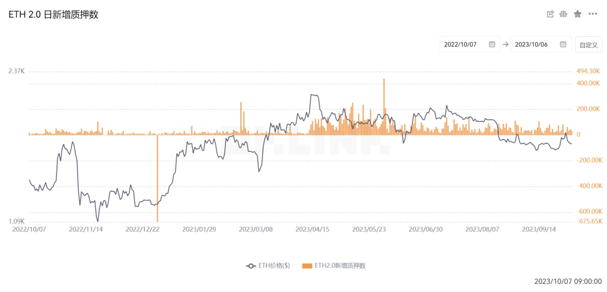607x292 pixels.
Task: Click the calendar icon in the start date field
Action: tap(492, 44)
